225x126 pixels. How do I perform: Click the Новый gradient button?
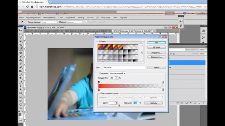tap(156, 68)
